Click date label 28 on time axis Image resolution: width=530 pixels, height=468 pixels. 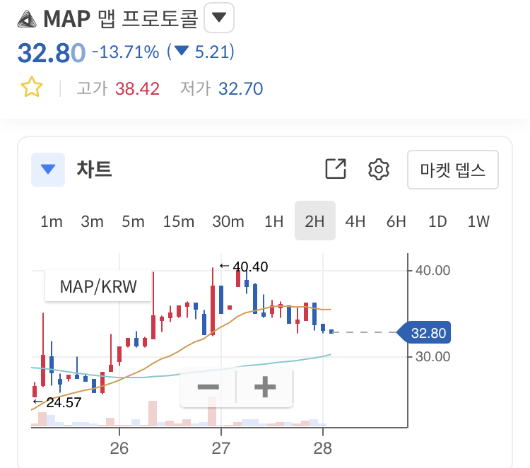click(x=322, y=448)
